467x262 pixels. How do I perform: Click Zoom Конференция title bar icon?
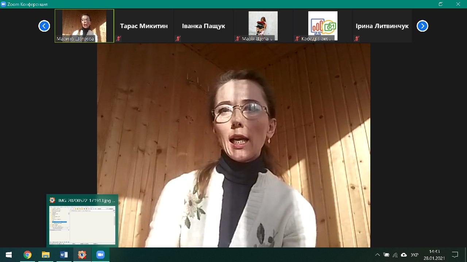[3, 4]
